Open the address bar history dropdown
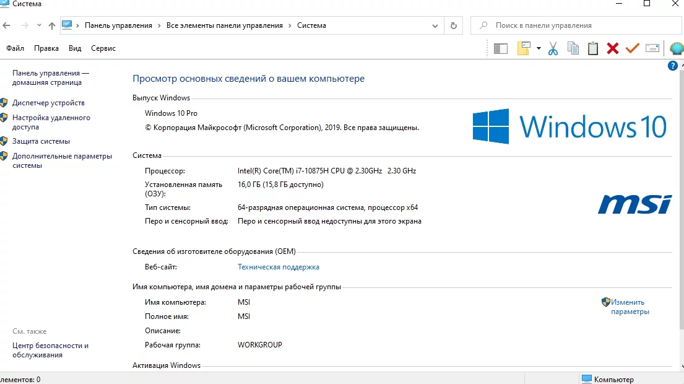This screenshot has height=384, width=684. (435, 25)
